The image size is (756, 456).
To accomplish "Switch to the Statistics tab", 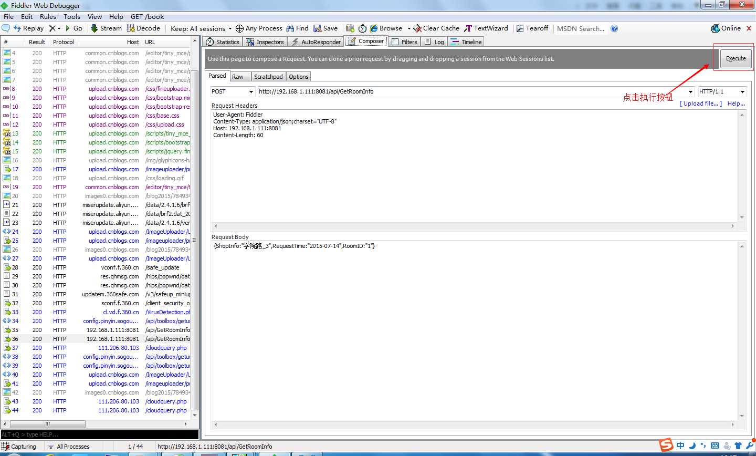I will point(223,42).
